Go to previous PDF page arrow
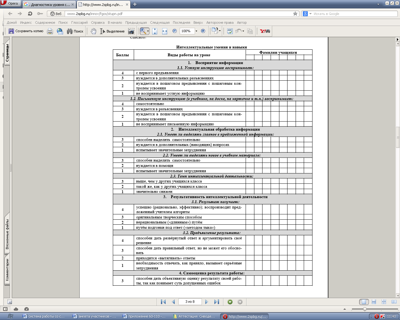 pyautogui.click(x=173, y=302)
